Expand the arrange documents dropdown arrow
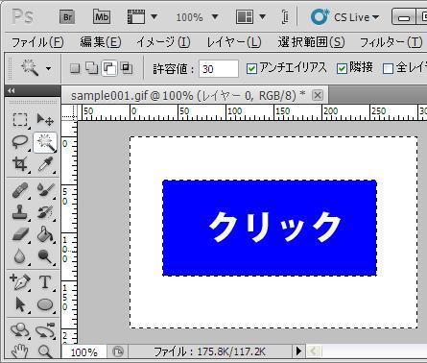 point(262,16)
